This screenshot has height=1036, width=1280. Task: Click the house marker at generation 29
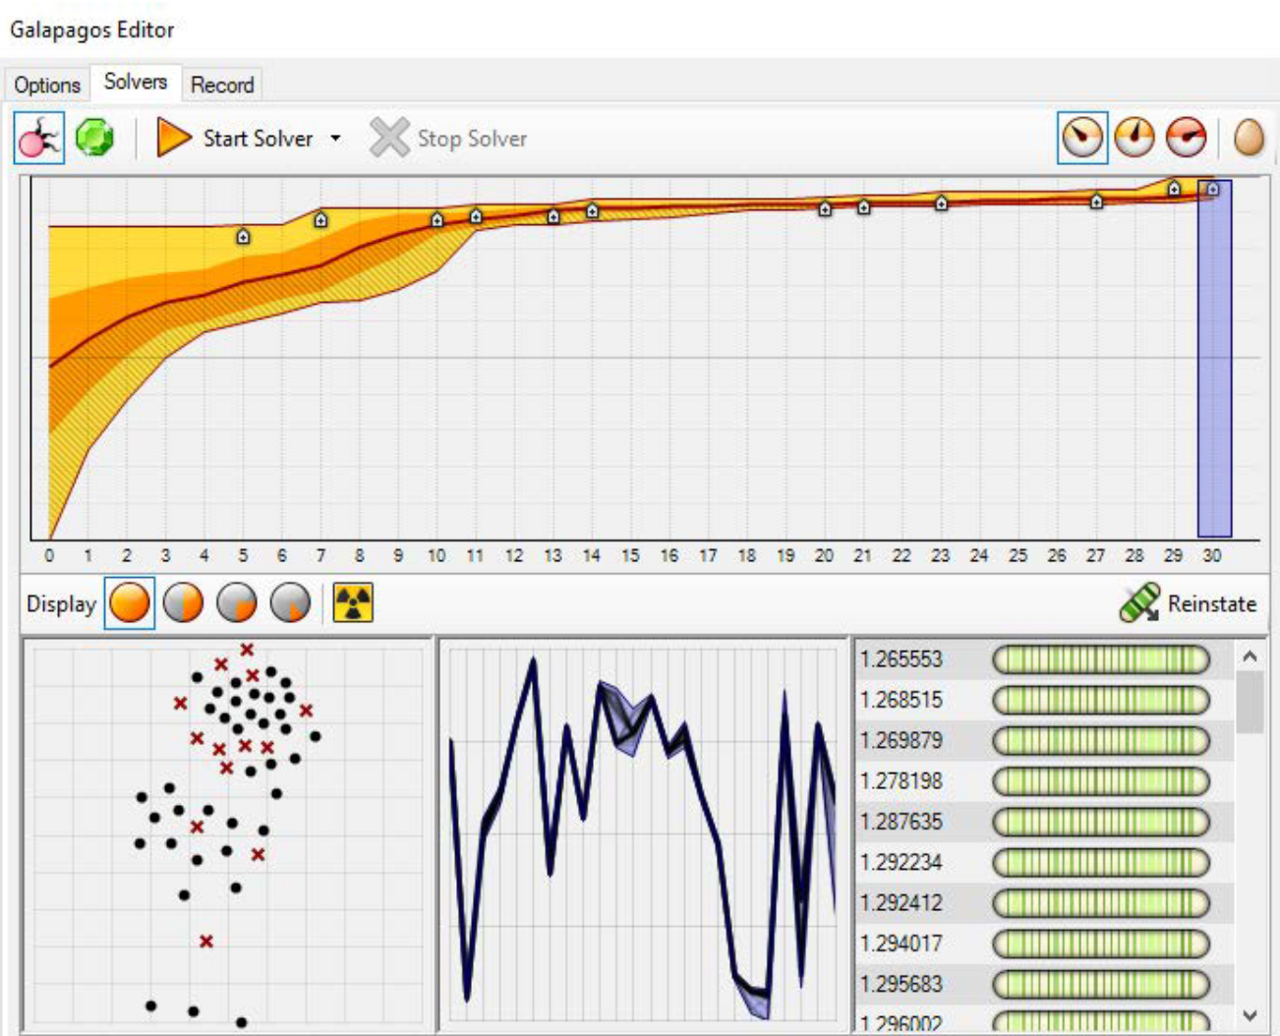pos(1174,188)
